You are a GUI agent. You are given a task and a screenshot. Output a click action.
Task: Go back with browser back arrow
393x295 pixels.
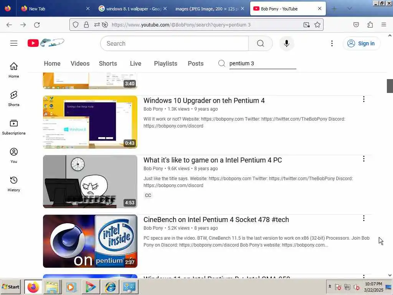(x=9, y=25)
